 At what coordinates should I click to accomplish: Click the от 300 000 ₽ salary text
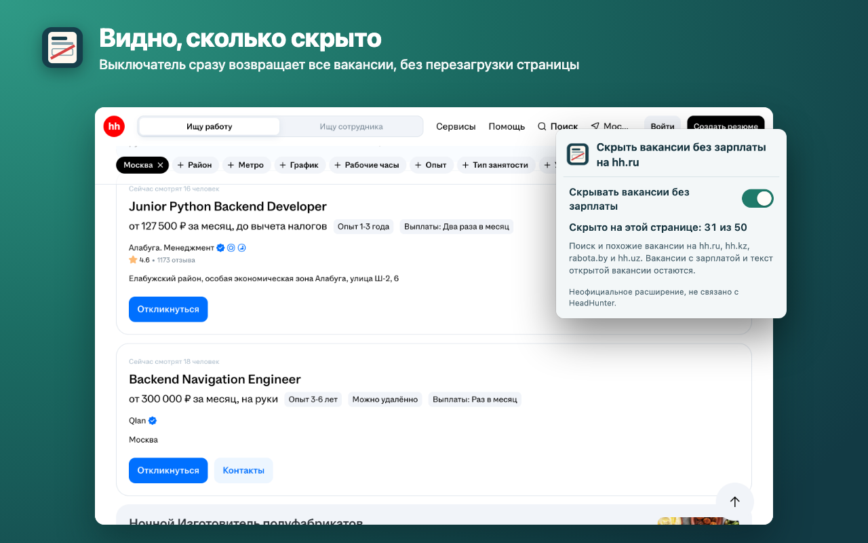tap(203, 399)
